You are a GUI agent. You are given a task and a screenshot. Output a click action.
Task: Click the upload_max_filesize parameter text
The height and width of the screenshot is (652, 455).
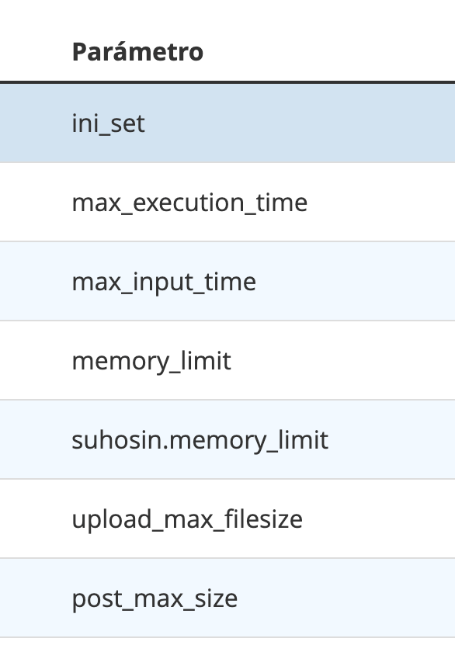pos(187,519)
